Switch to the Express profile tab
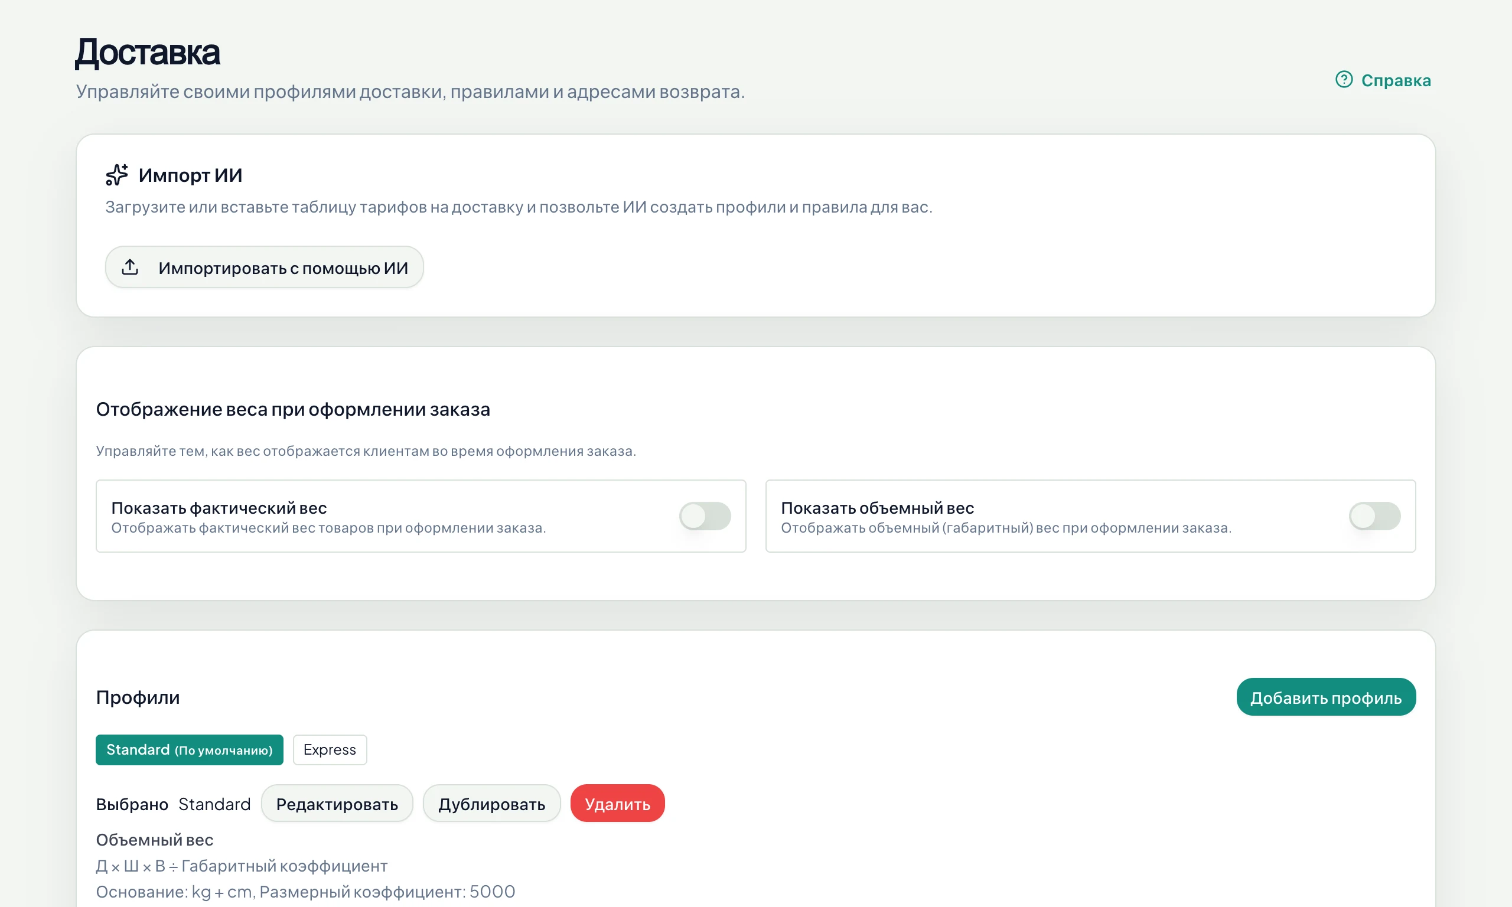The height and width of the screenshot is (907, 1512). pyautogui.click(x=330, y=749)
